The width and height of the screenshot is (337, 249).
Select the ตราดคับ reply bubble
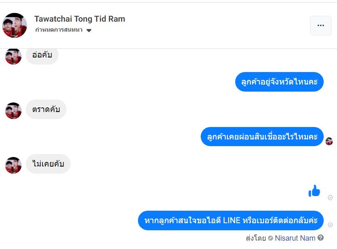pos(46,110)
